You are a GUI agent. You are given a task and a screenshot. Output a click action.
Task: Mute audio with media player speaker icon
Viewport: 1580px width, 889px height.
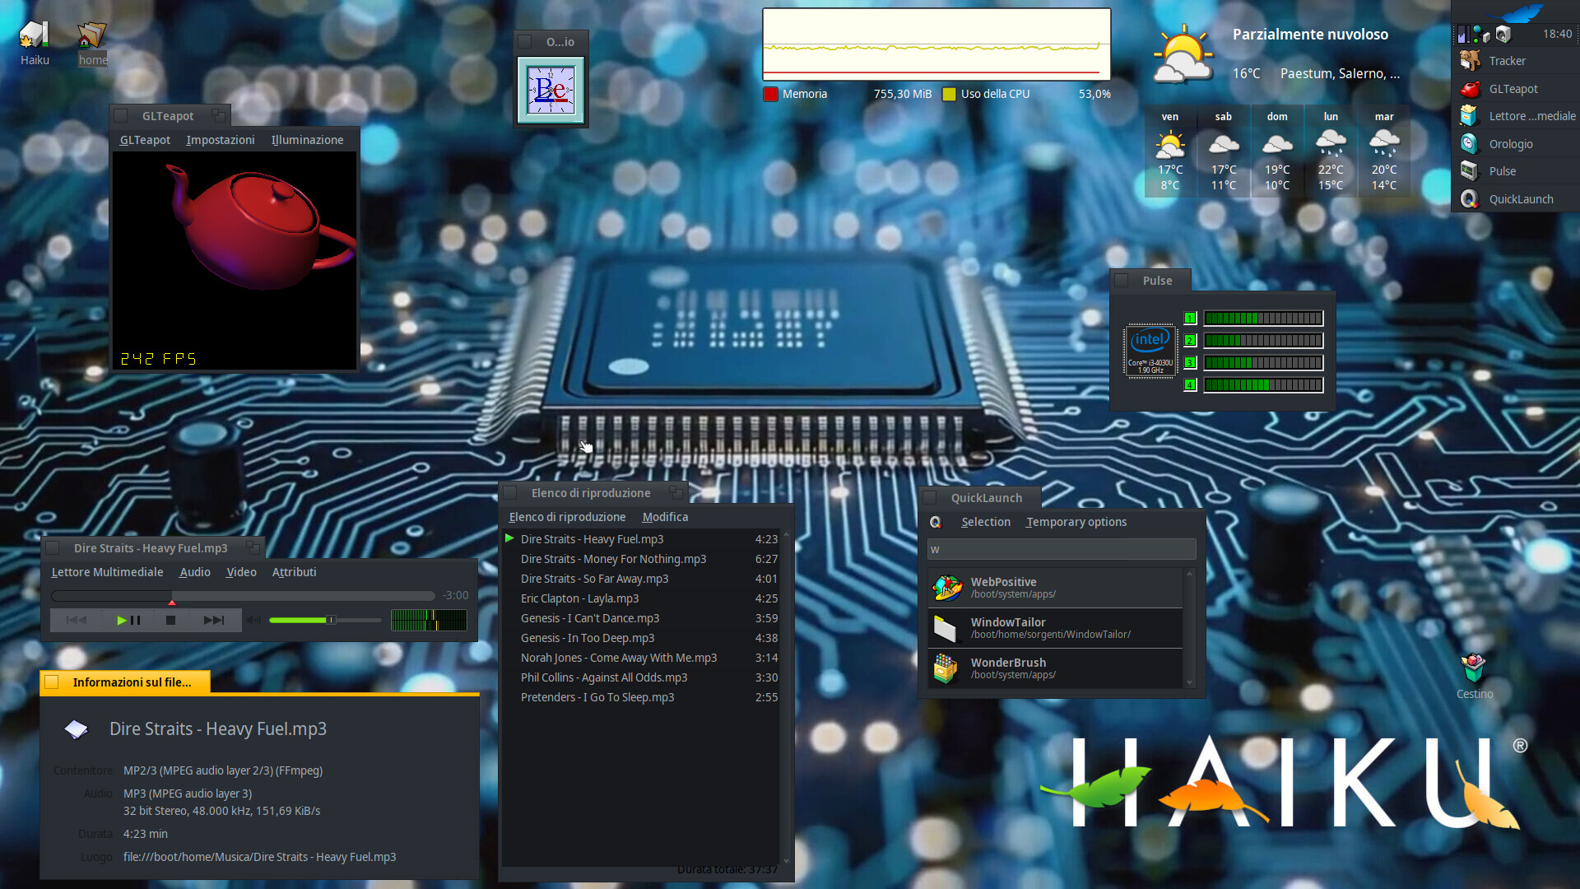254,620
